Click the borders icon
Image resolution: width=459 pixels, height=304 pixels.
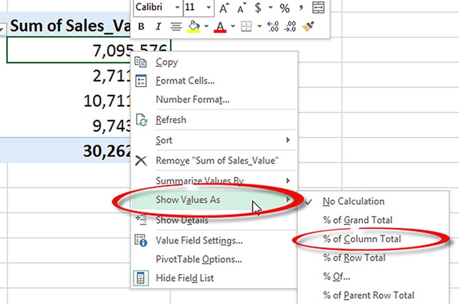246,26
